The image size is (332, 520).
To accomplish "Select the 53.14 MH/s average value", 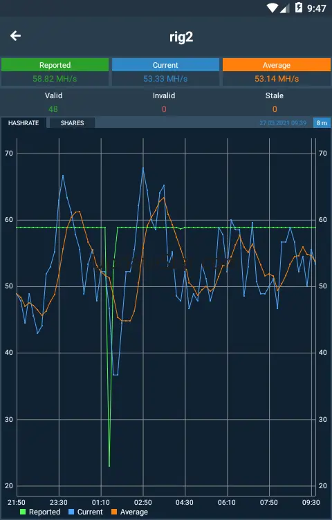I will coord(277,79).
